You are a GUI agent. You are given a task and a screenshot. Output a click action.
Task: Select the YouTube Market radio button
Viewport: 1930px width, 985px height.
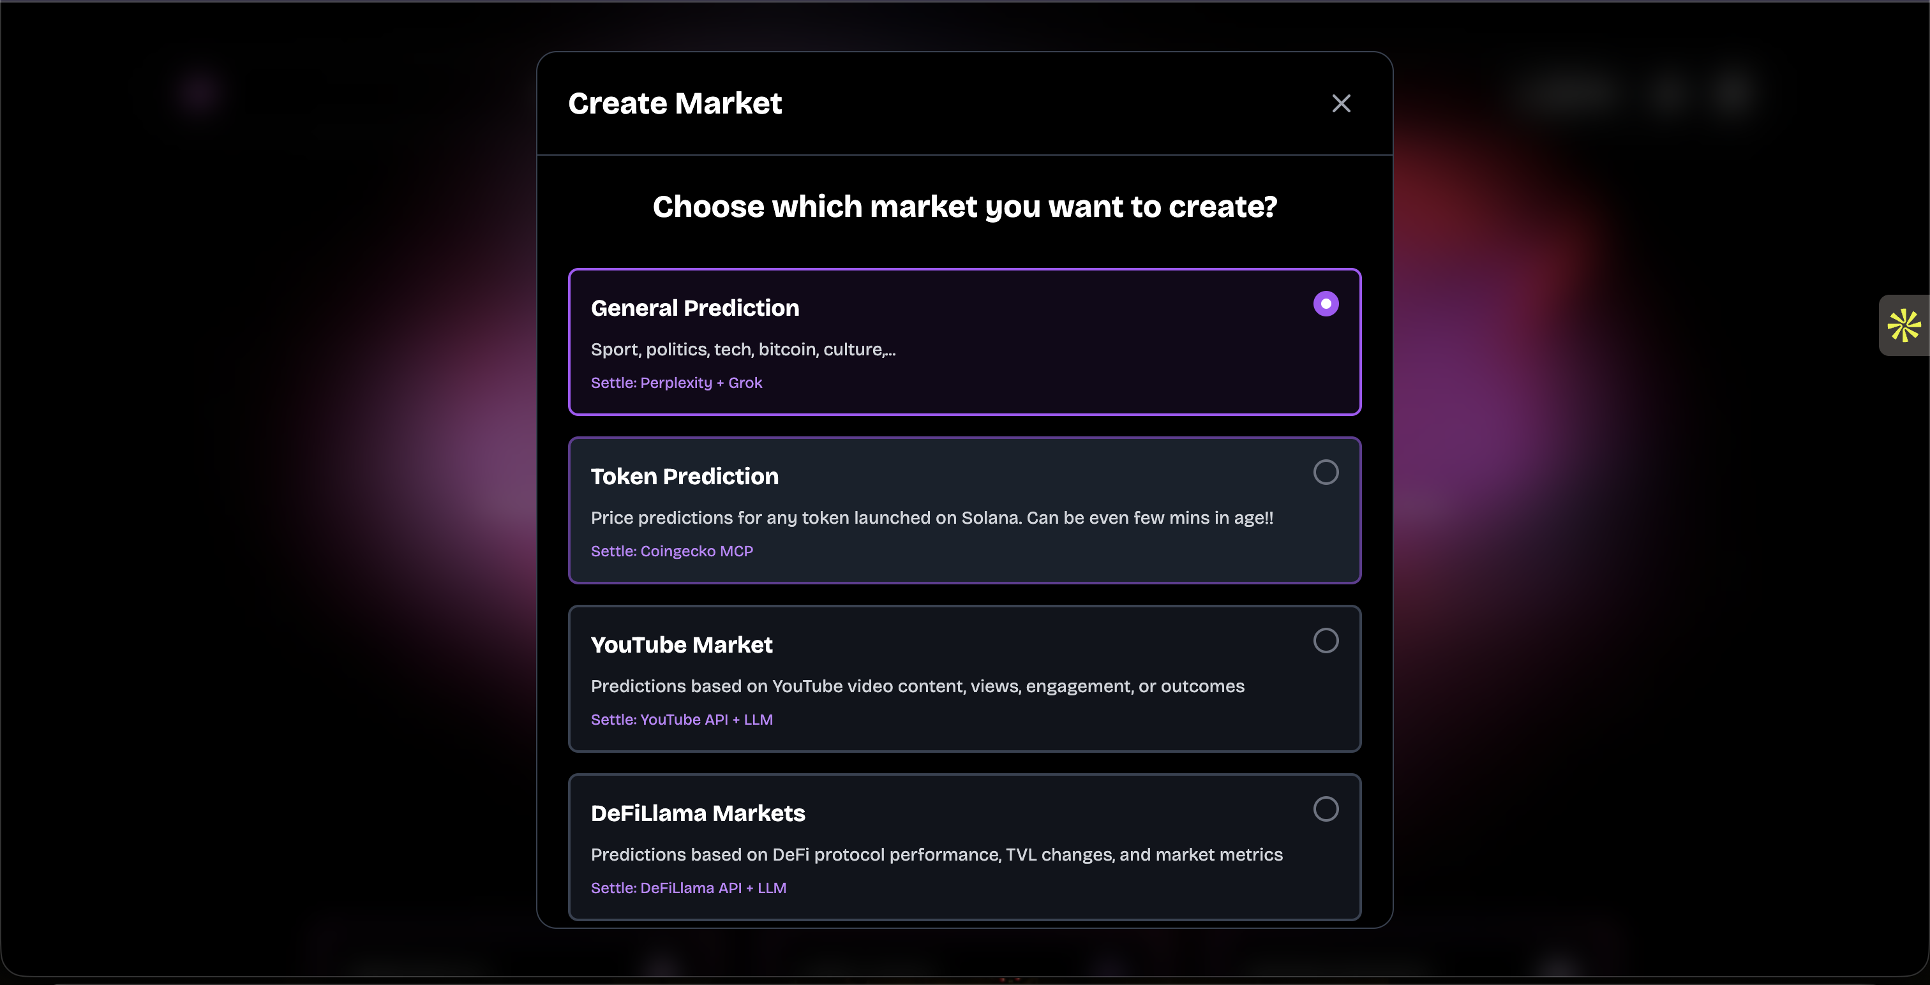[x=1326, y=641]
